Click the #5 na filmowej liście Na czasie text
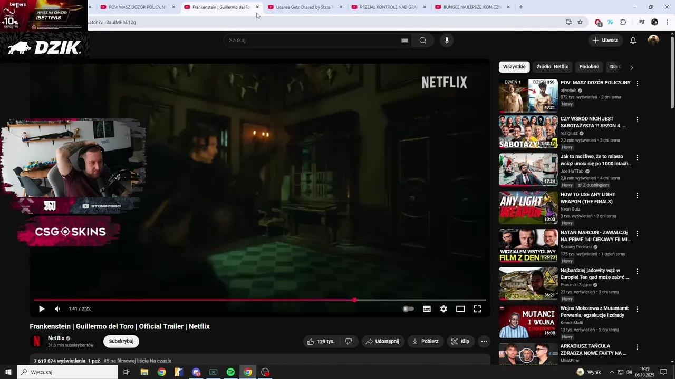The height and width of the screenshot is (379, 675). (x=138, y=361)
